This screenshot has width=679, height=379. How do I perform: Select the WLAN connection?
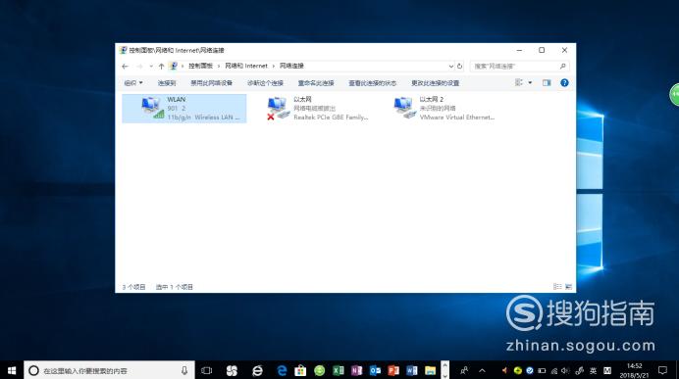click(184, 109)
